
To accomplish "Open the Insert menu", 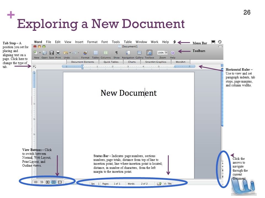I will coord(79,42).
